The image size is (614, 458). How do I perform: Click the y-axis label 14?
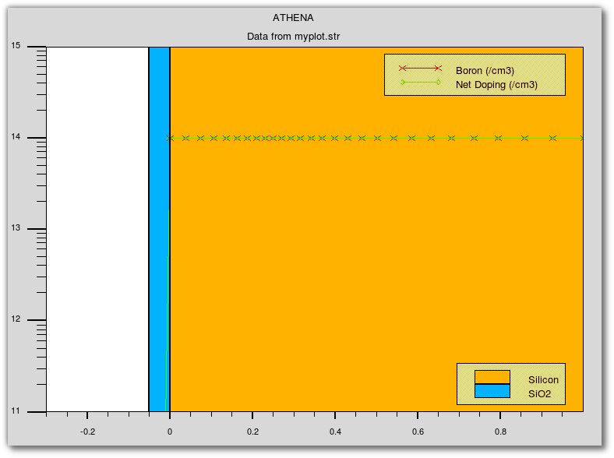(x=16, y=137)
